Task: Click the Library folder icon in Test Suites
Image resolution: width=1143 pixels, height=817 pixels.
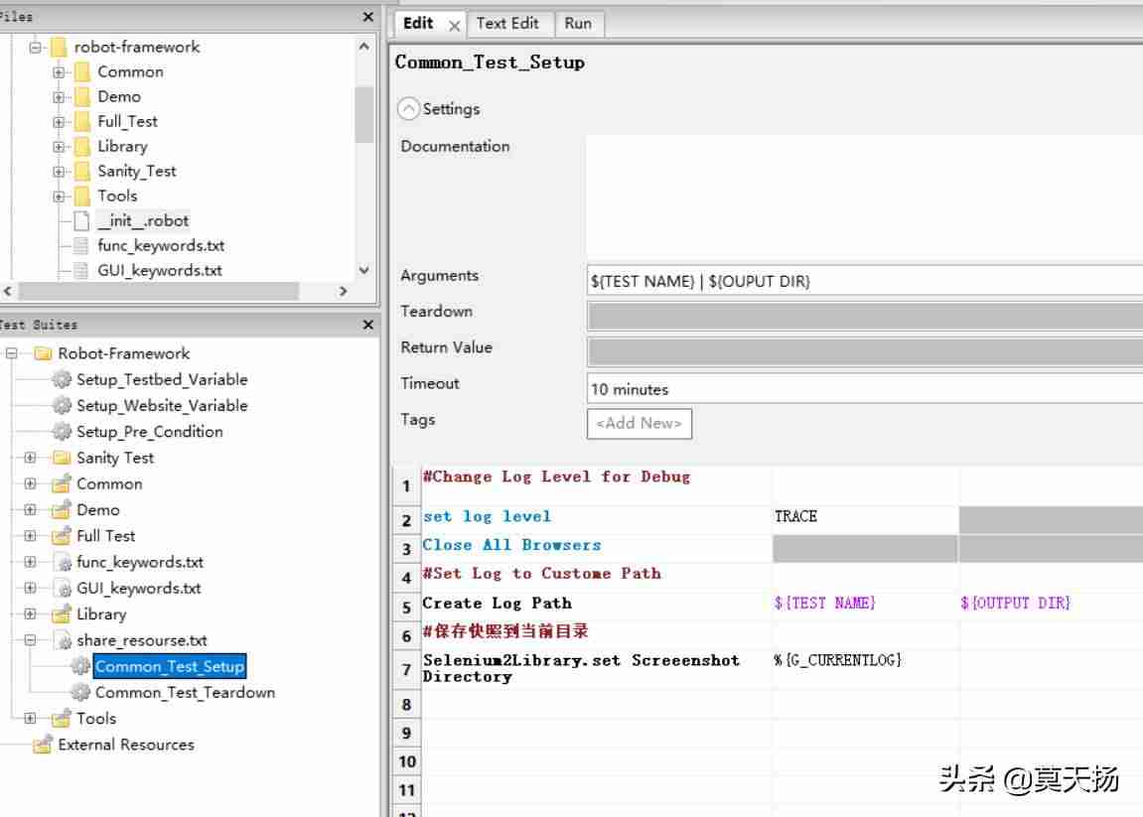Action: click(x=62, y=614)
